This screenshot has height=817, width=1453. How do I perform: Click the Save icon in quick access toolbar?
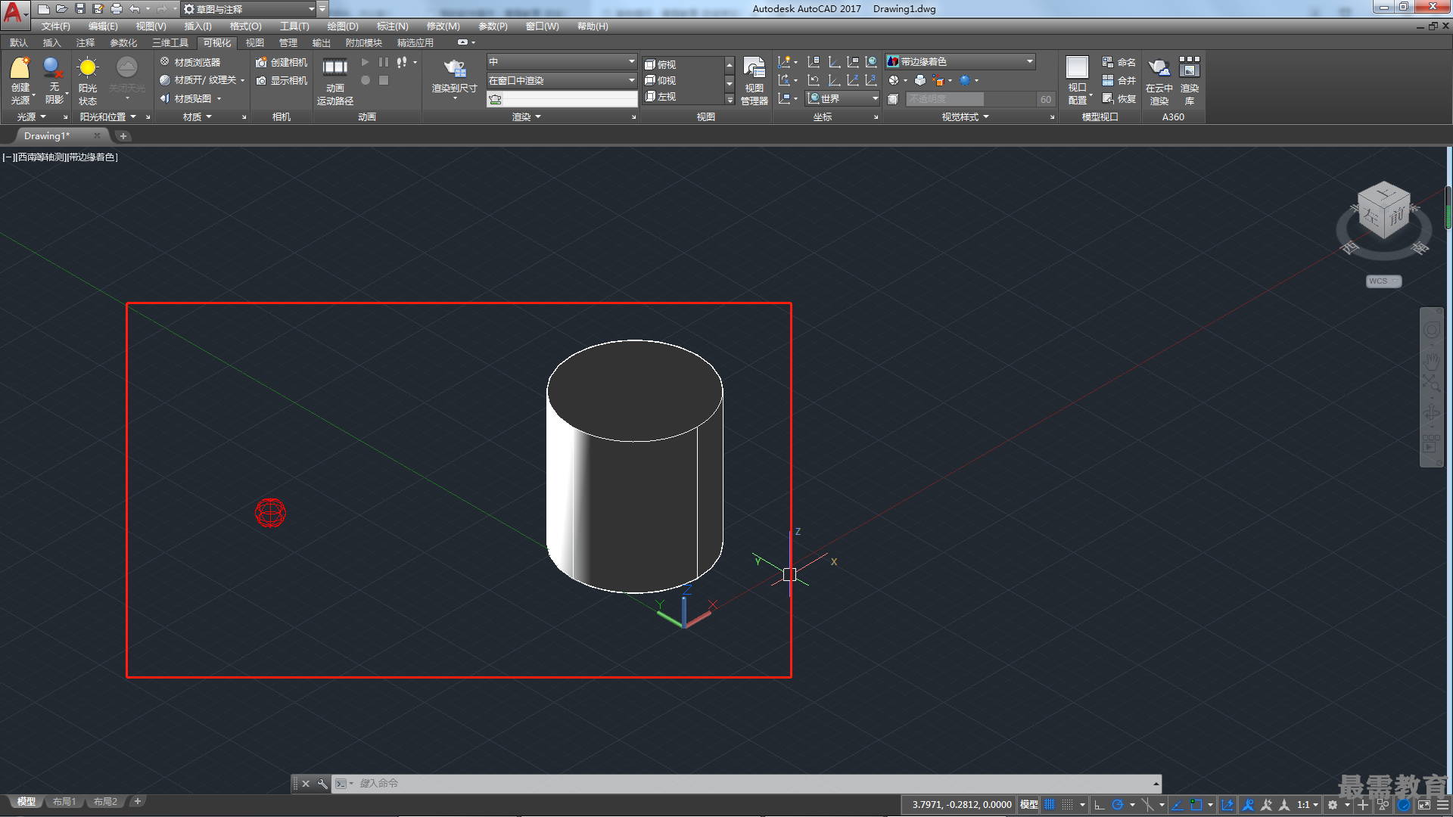[x=80, y=9]
